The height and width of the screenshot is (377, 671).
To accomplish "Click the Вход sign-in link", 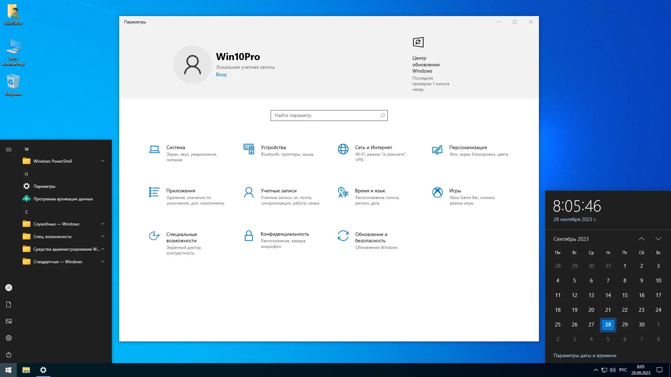I will (x=221, y=75).
